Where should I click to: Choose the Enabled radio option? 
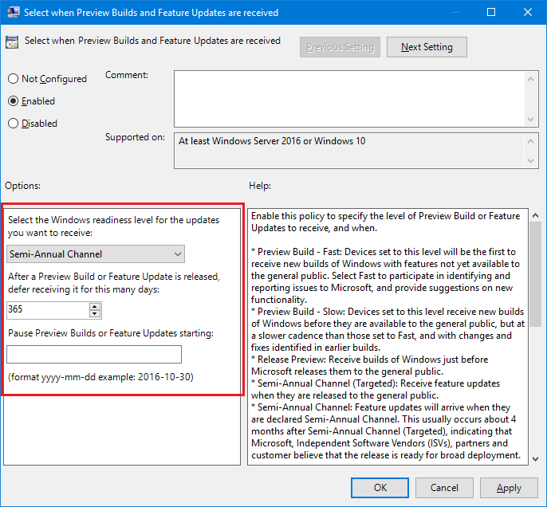coord(13,101)
